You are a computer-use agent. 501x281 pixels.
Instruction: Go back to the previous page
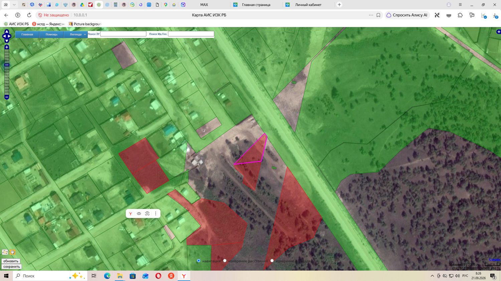[6, 15]
